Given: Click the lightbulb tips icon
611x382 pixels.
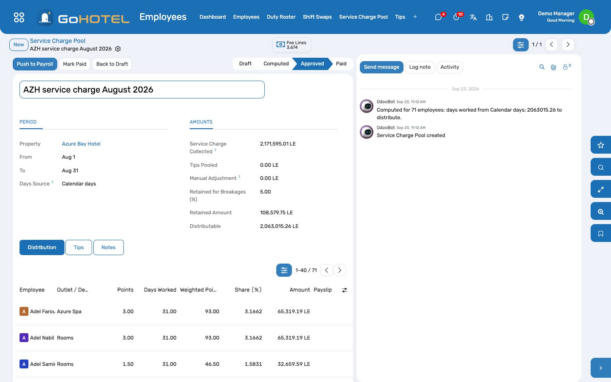Looking at the screenshot, I should point(521,17).
